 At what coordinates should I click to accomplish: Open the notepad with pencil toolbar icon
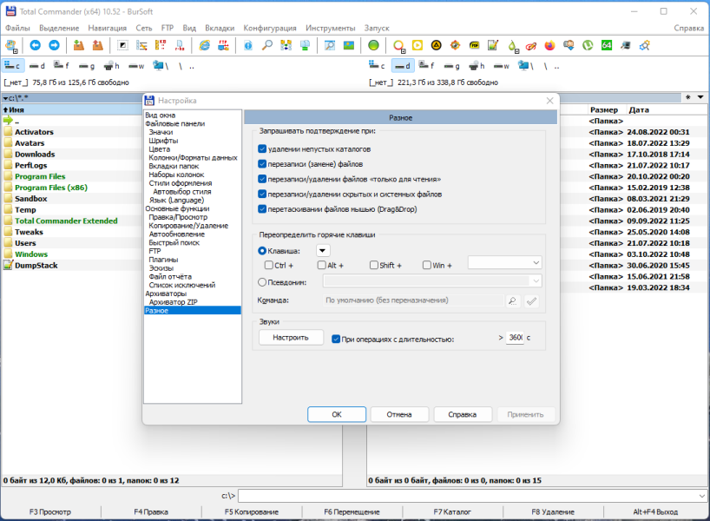pyautogui.click(x=493, y=45)
